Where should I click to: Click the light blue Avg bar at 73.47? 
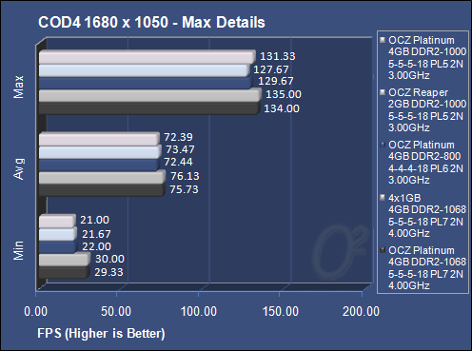pos(100,152)
